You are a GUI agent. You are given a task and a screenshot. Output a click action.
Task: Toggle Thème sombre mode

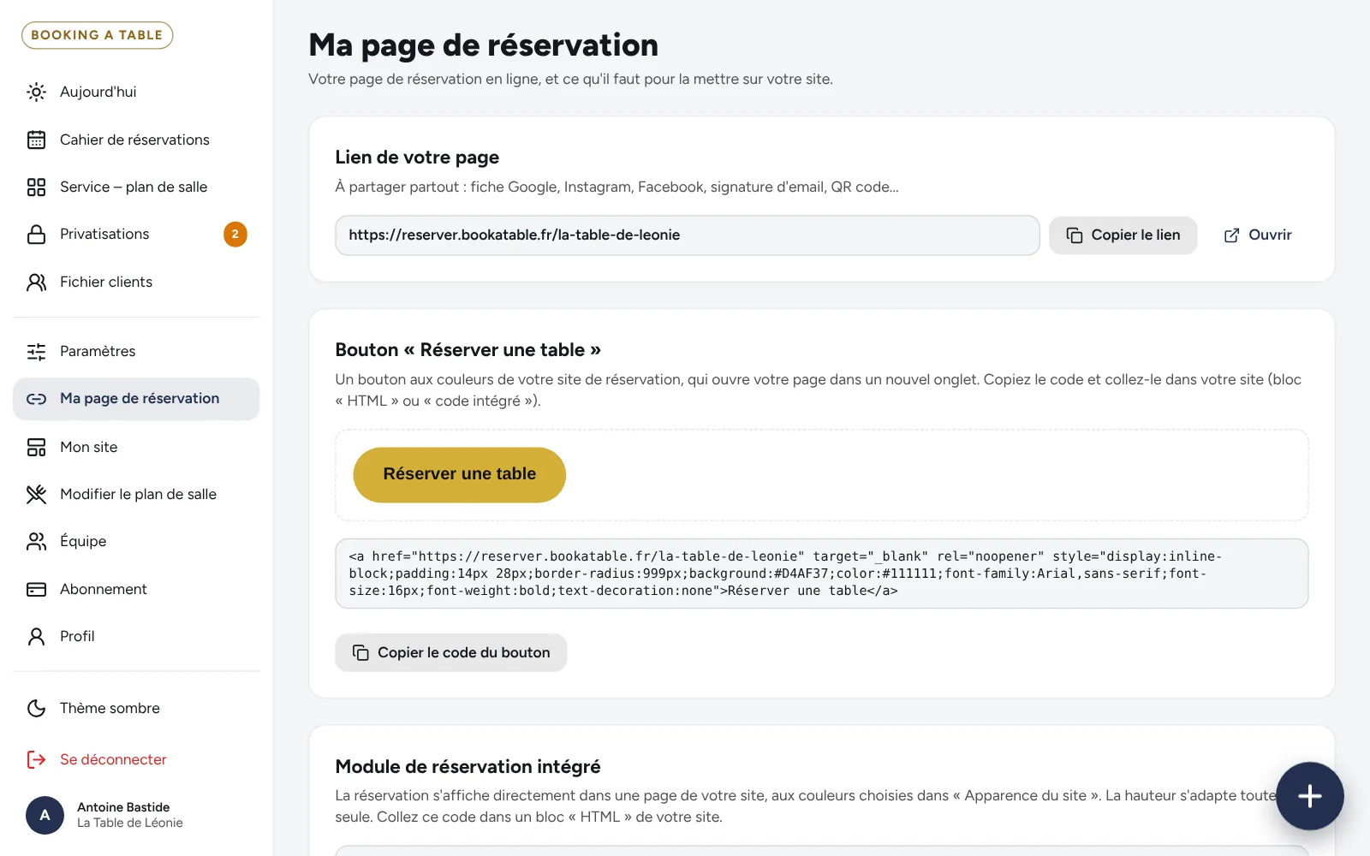point(136,708)
